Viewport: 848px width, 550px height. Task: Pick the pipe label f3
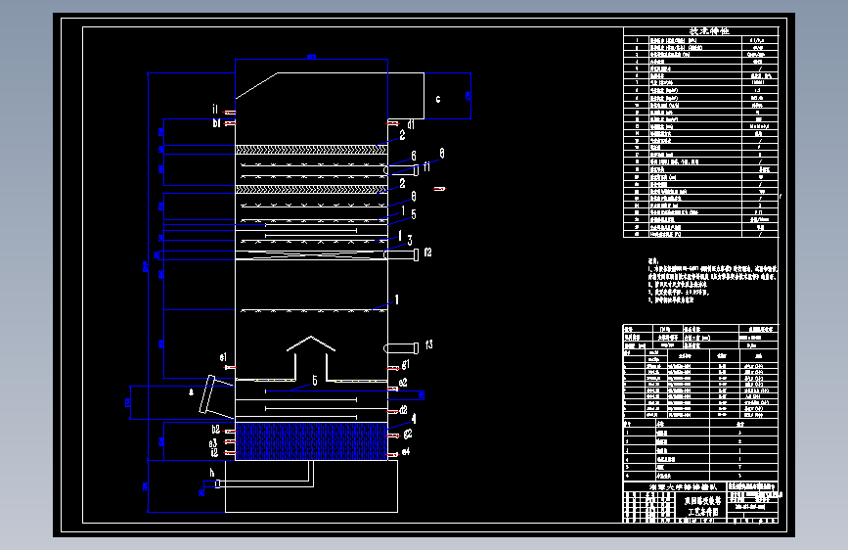[428, 344]
